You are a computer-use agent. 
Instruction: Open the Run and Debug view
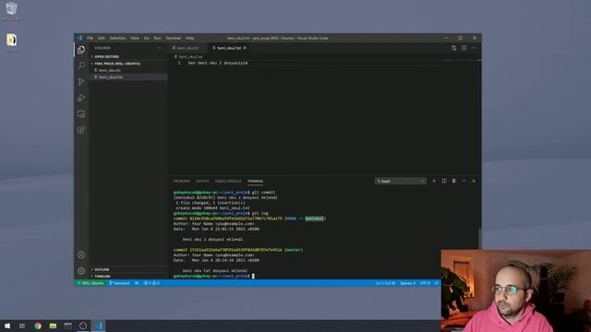[x=81, y=98]
